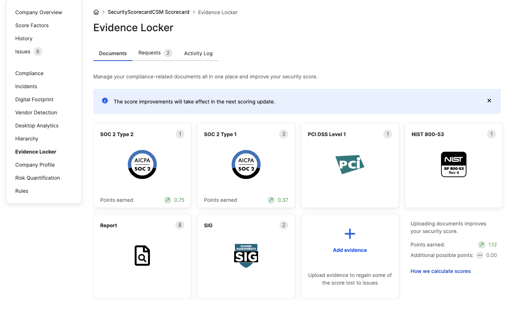Click the count badge on SOC 2 Type 1 card
The image size is (514, 310).
pyautogui.click(x=283, y=134)
